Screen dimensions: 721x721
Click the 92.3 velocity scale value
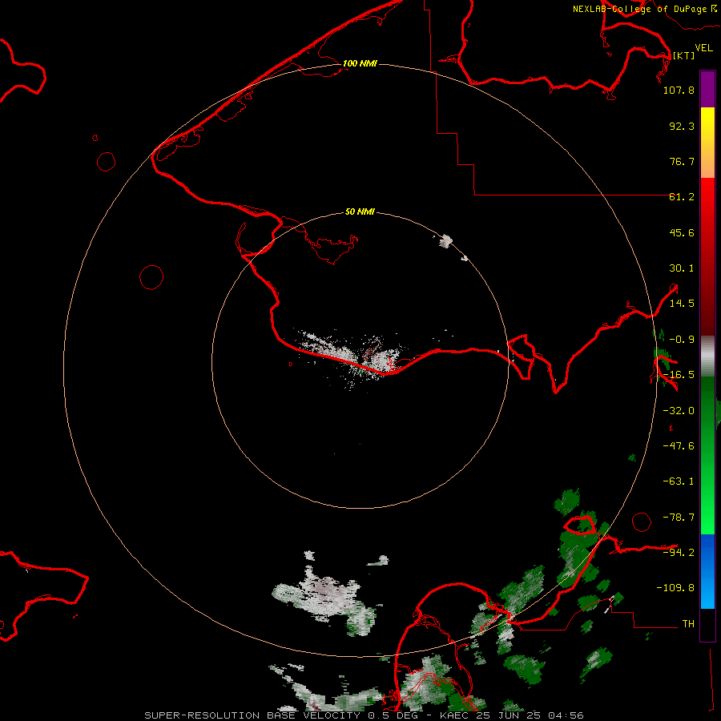pyautogui.click(x=682, y=126)
